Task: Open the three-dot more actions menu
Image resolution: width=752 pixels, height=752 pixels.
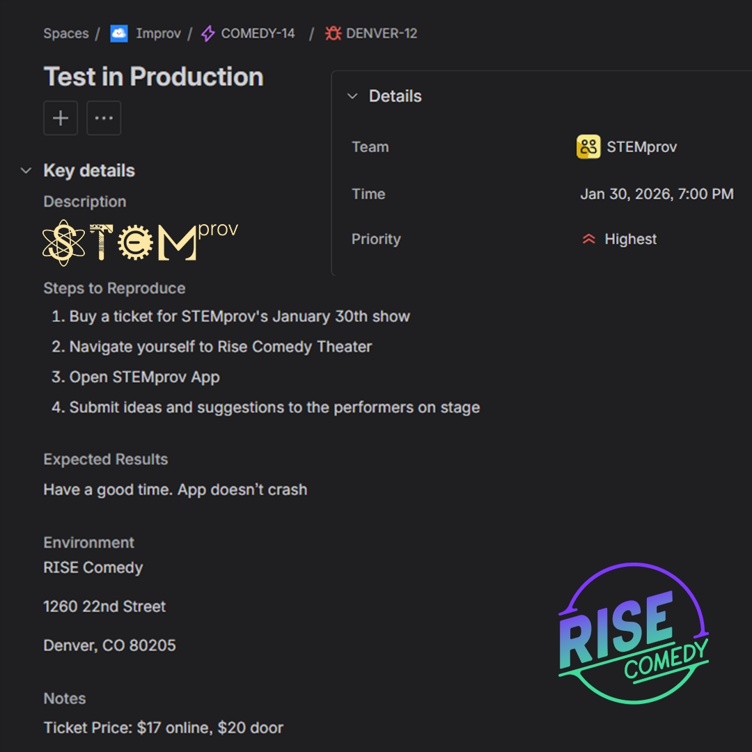Action: (104, 118)
